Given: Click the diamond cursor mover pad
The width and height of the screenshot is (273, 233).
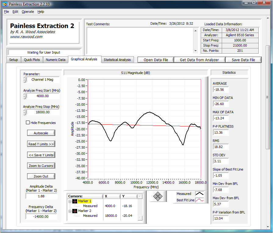Looking at the screenshot, I should [x=158, y=196].
